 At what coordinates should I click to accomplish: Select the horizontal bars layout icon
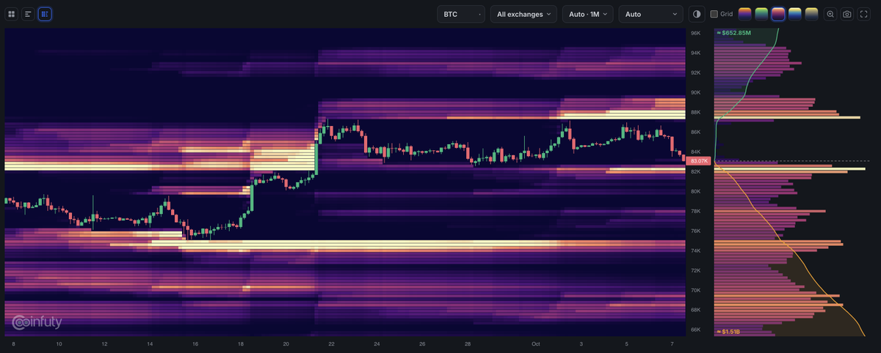[28, 14]
